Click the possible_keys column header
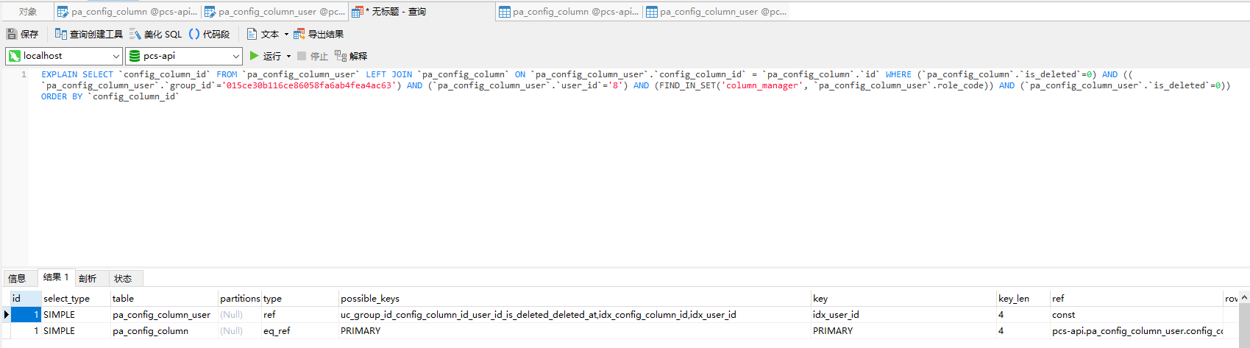Viewport: 1250px width, 348px height. point(370,298)
